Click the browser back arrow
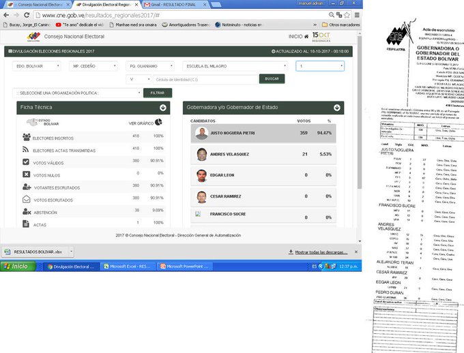 coord(7,15)
